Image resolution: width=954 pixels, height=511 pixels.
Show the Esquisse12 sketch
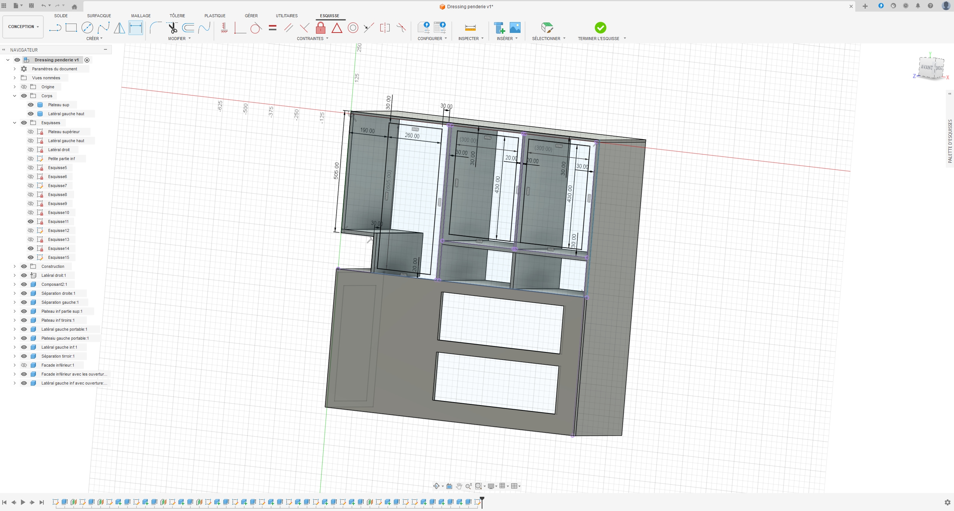click(x=31, y=230)
